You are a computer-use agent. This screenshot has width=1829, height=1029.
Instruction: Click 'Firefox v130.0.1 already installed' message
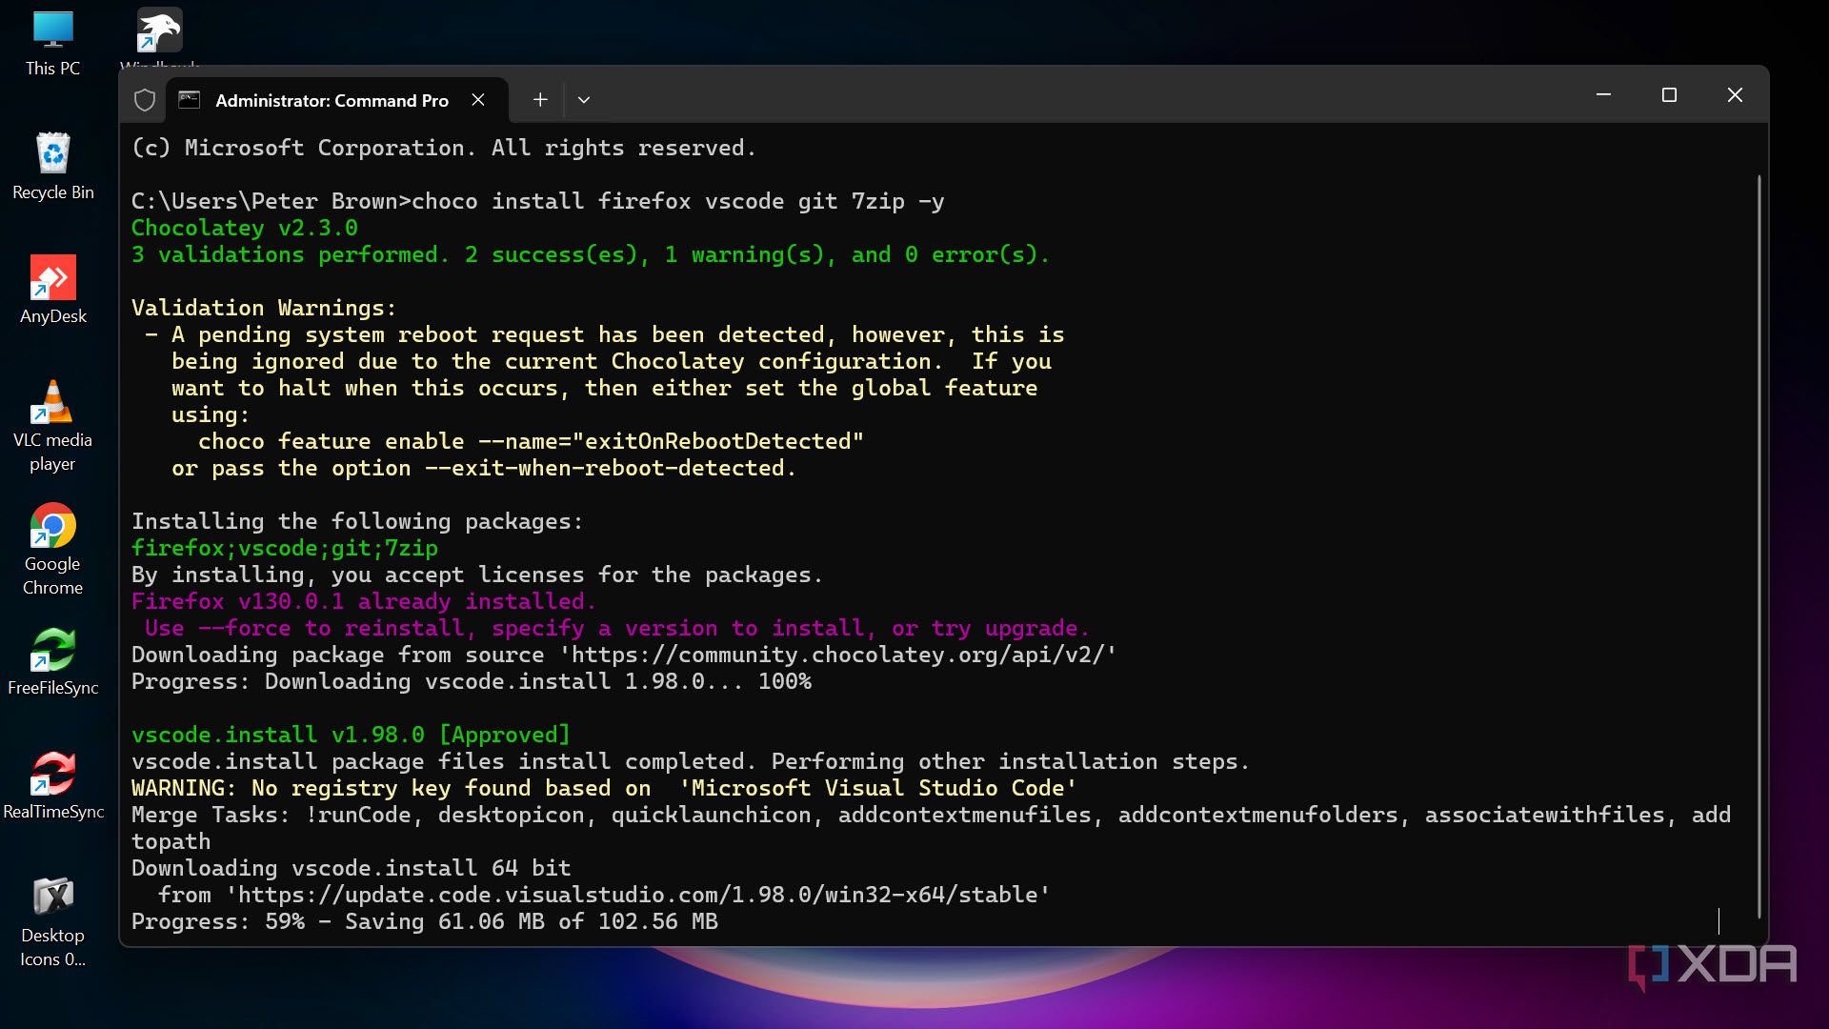(x=364, y=602)
